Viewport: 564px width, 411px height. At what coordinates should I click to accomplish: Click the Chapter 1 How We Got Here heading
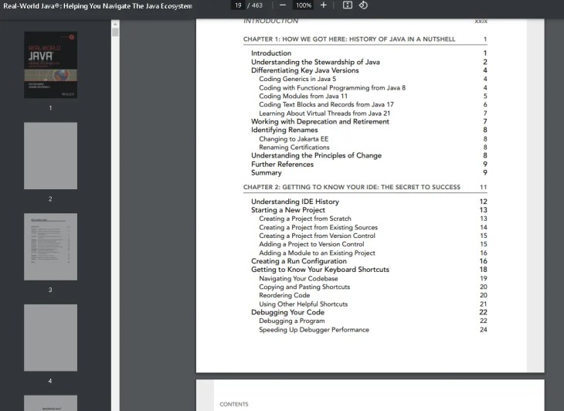click(349, 39)
